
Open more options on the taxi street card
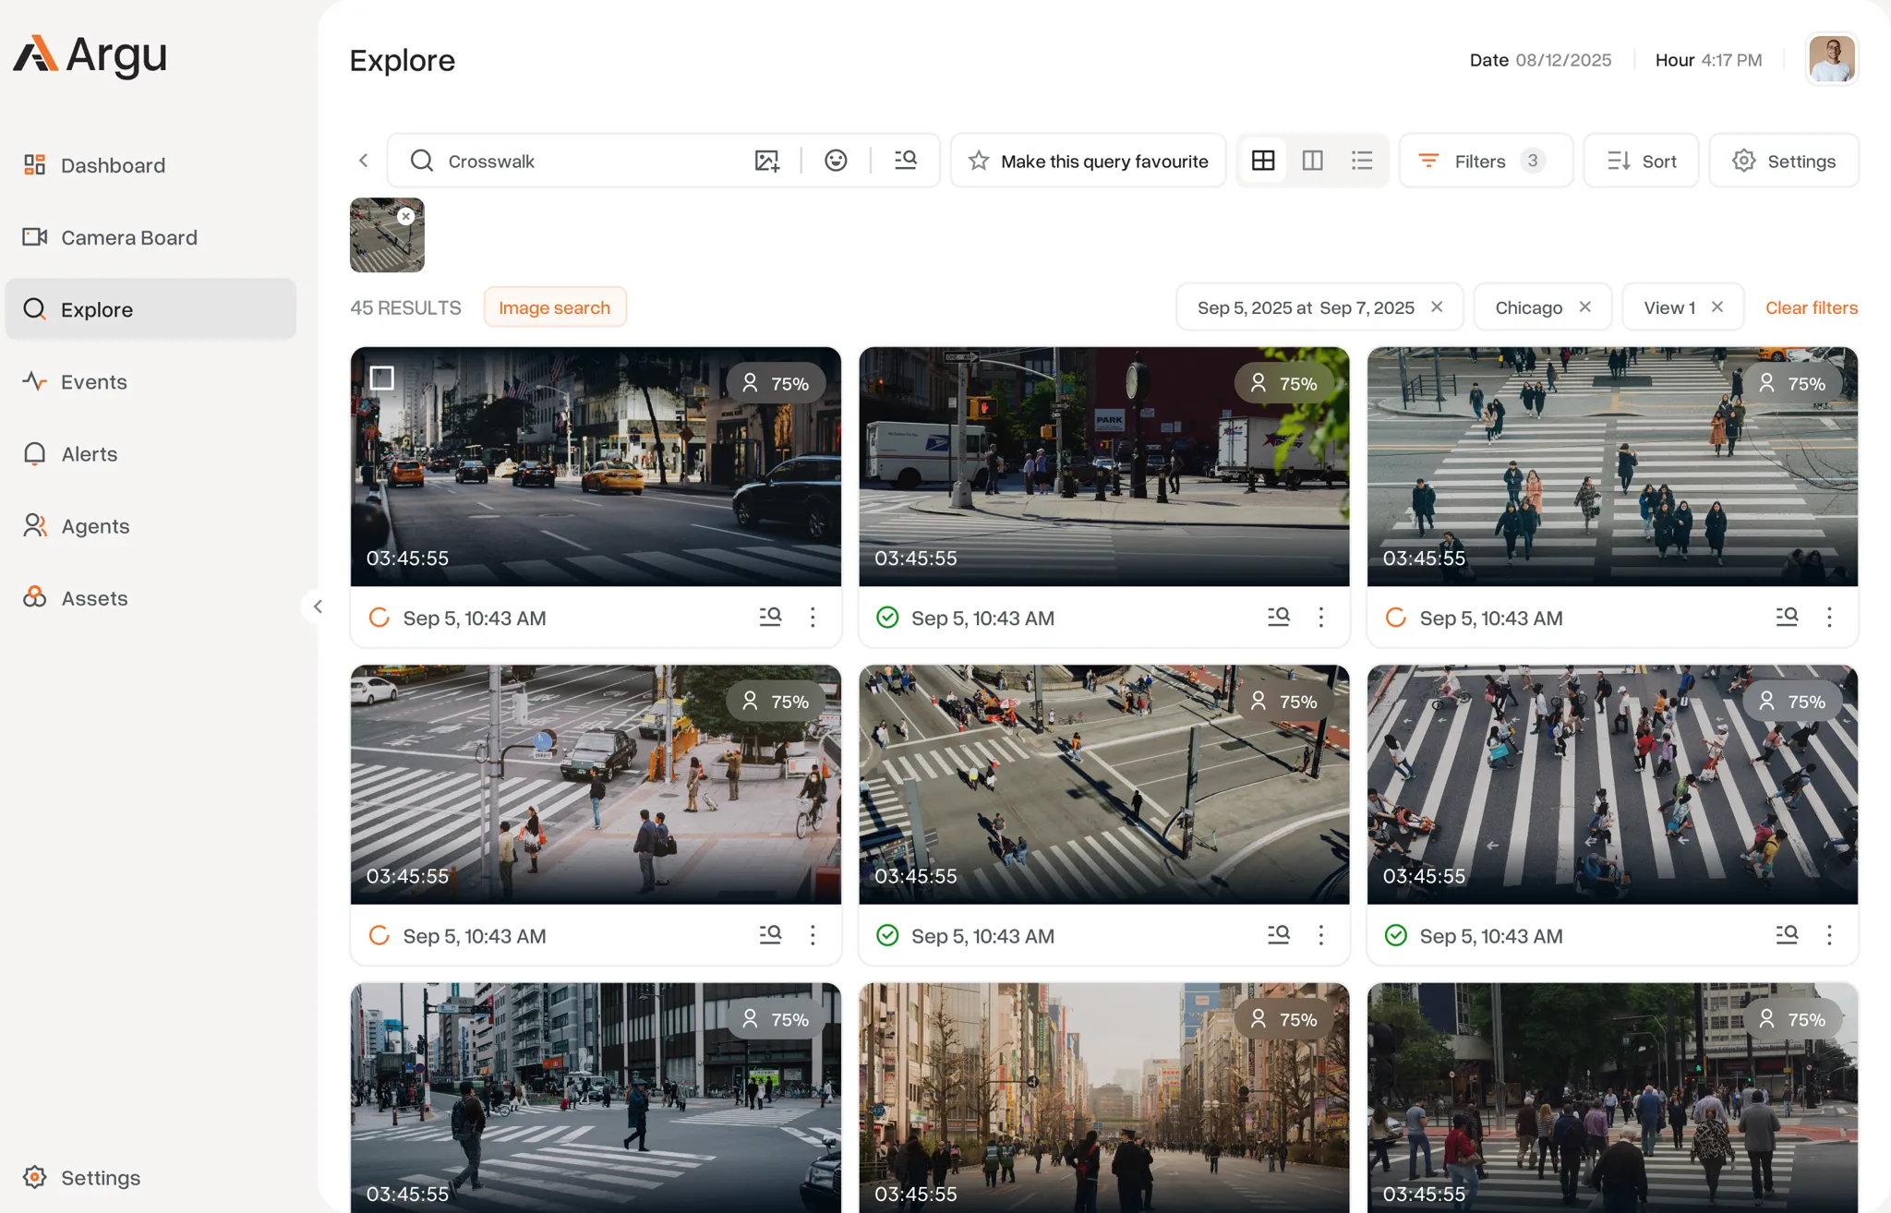pyautogui.click(x=813, y=617)
